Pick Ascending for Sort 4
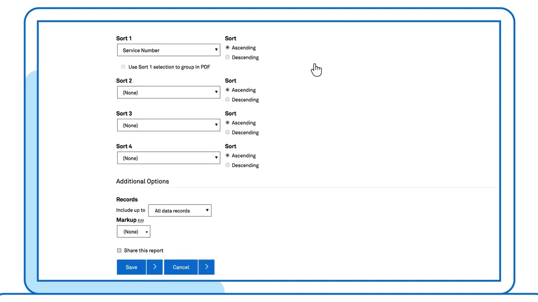The image size is (538, 302). pyautogui.click(x=227, y=156)
